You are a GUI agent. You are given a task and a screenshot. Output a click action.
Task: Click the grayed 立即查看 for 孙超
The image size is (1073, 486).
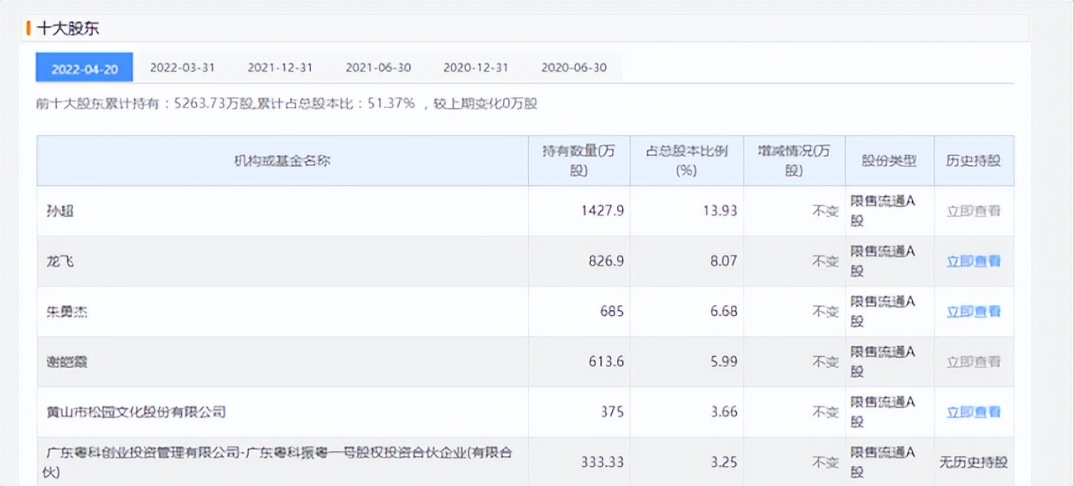click(x=974, y=211)
